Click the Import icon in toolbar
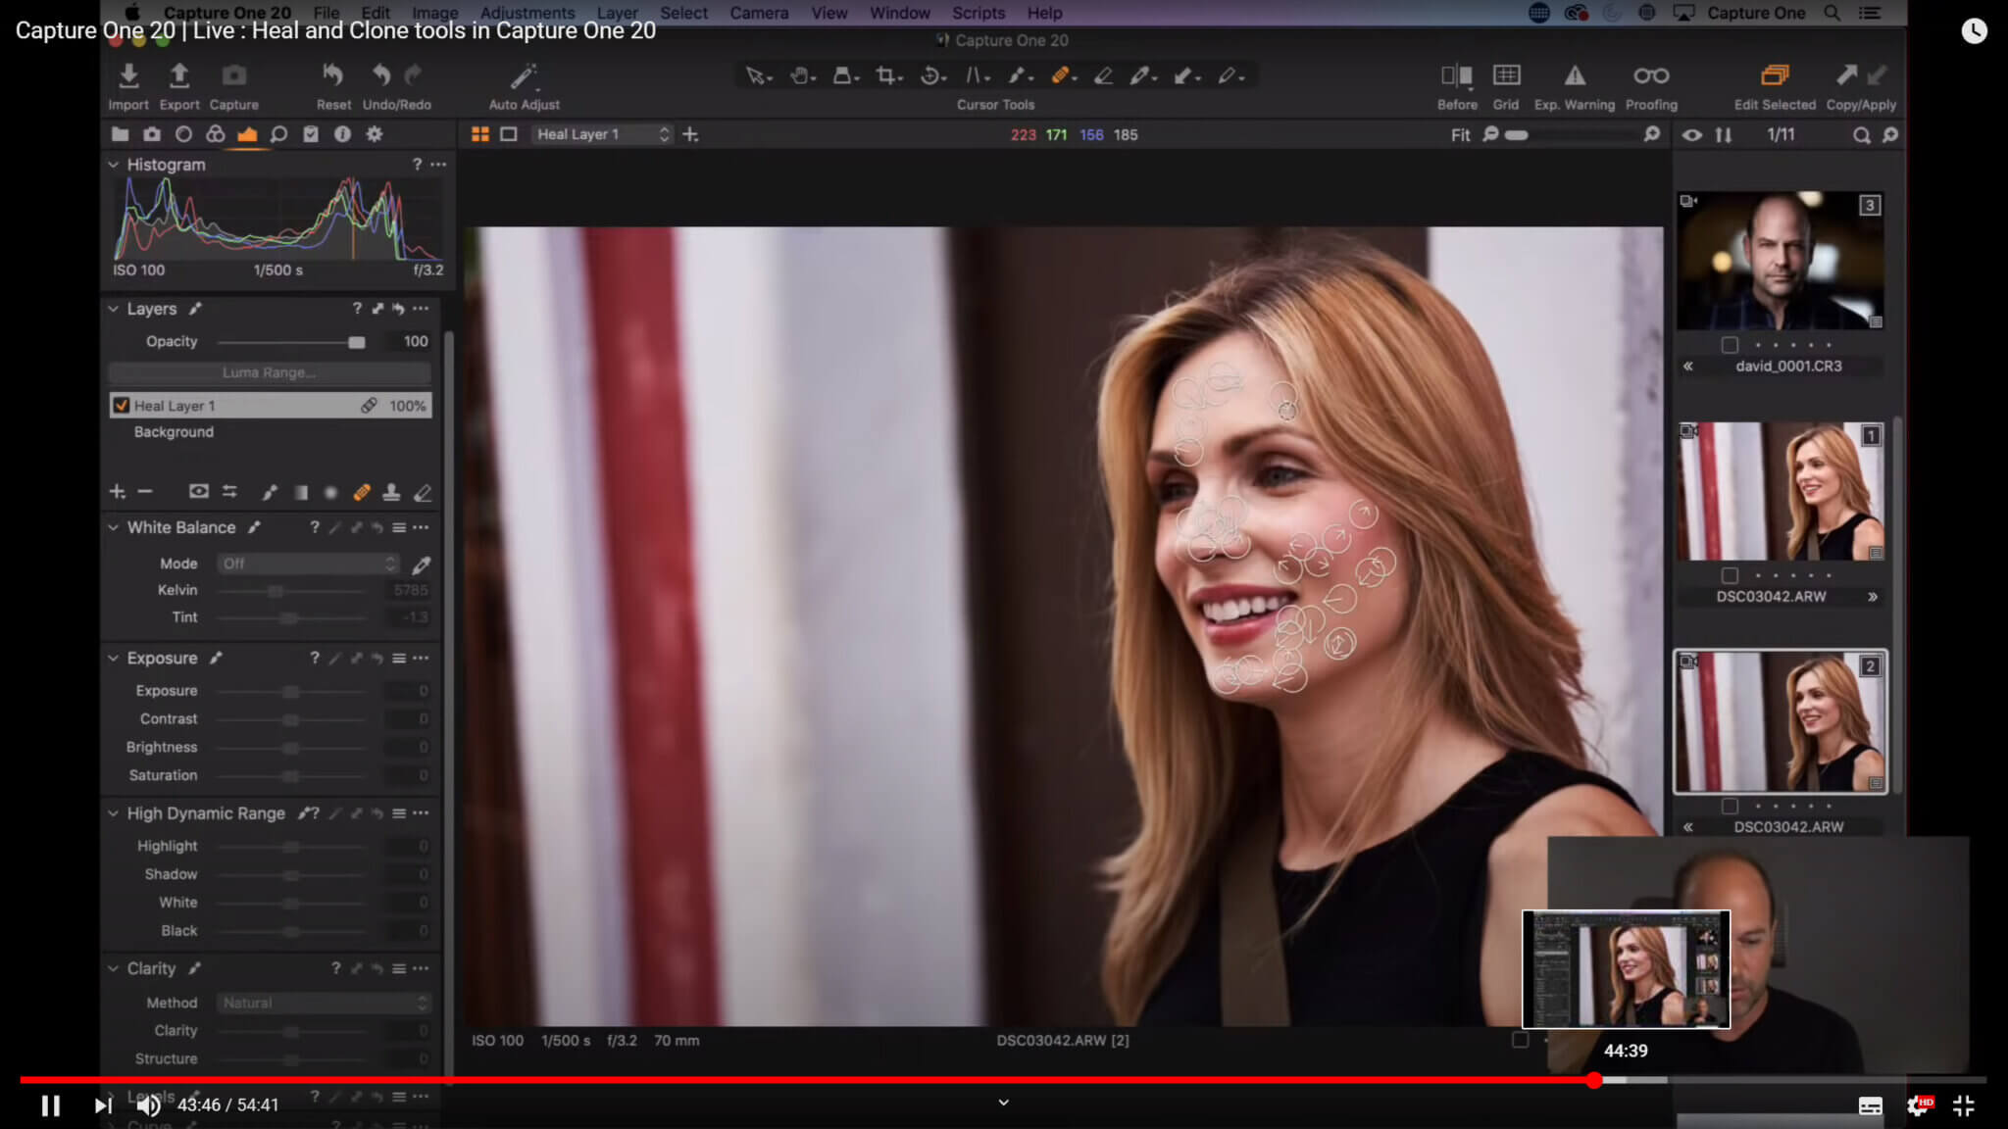 tap(128, 75)
